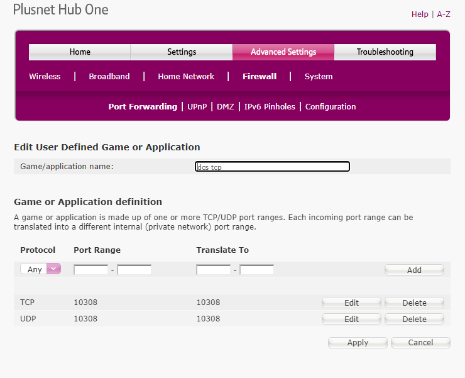
Task: Cancel editing the application
Action: tap(420, 342)
